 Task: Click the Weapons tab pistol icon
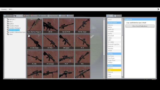(x=15, y=16)
